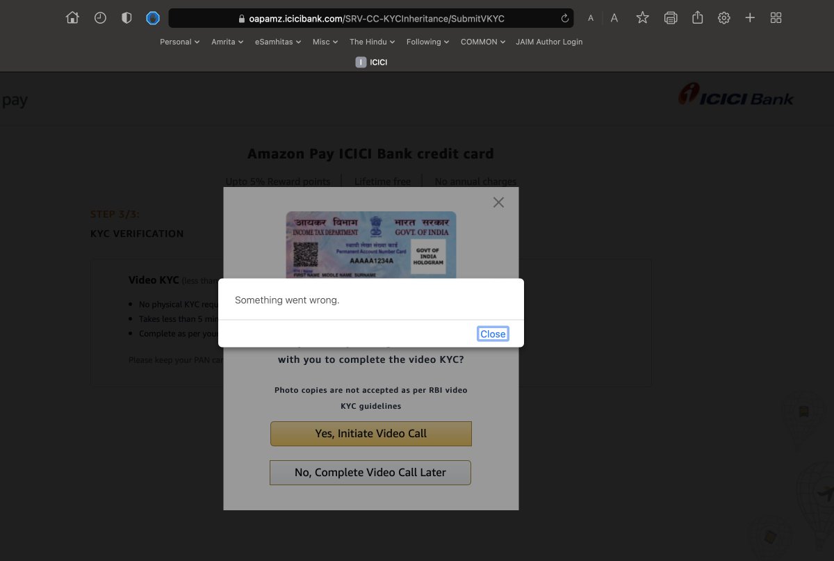Click the 'KYC VERIFICATION' heading

point(137,234)
